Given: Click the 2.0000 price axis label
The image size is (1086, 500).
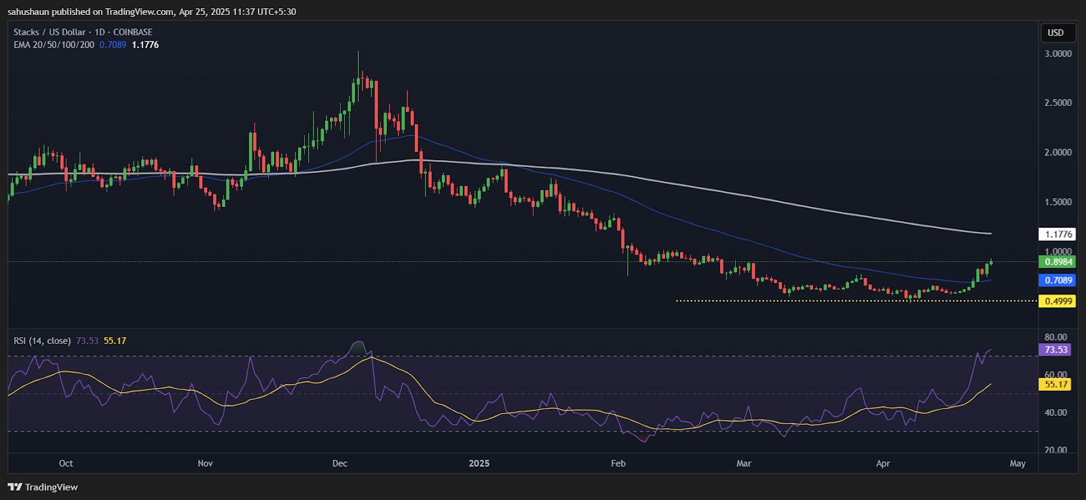Looking at the screenshot, I should 1058,153.
